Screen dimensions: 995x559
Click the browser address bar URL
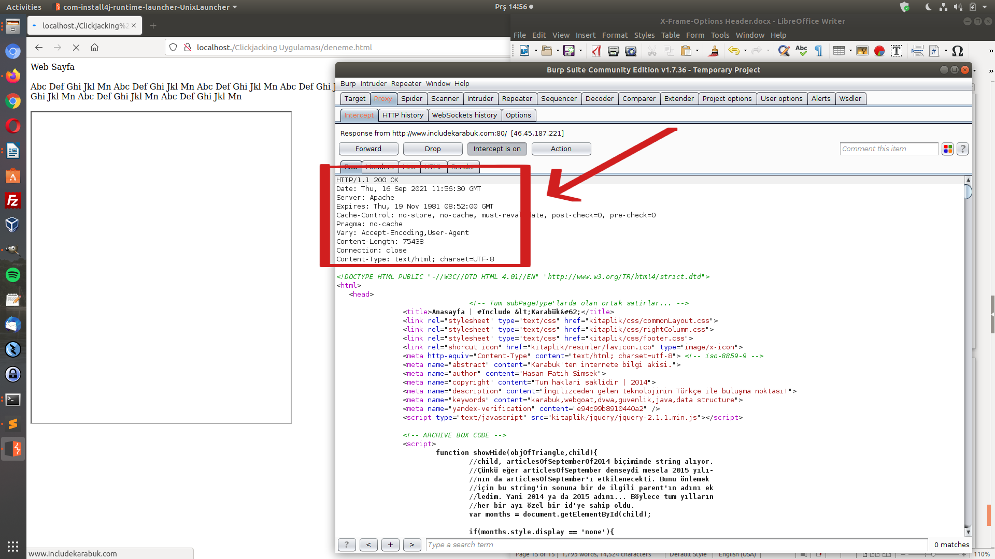click(x=285, y=47)
